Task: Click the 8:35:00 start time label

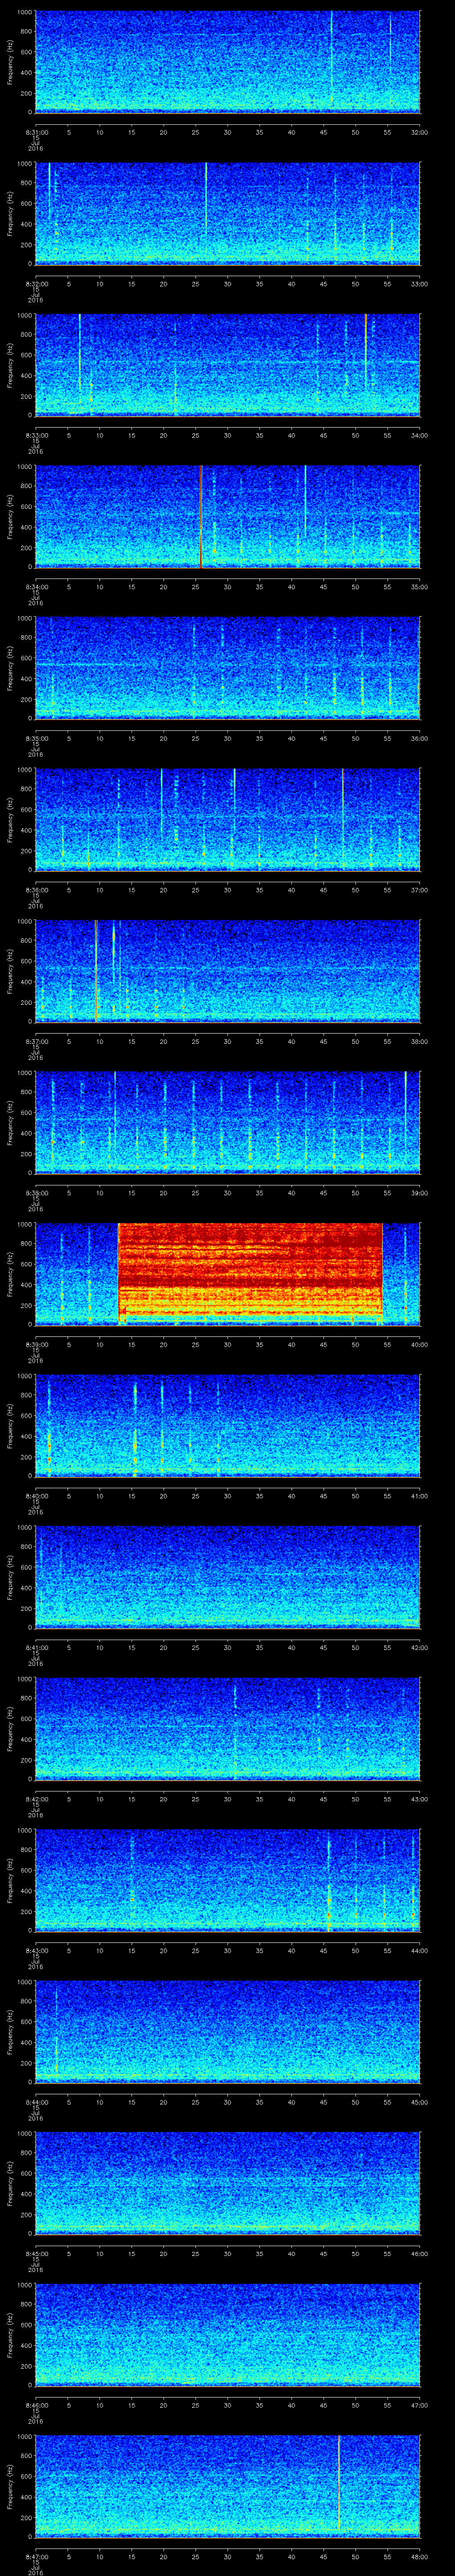Action: 36,738
